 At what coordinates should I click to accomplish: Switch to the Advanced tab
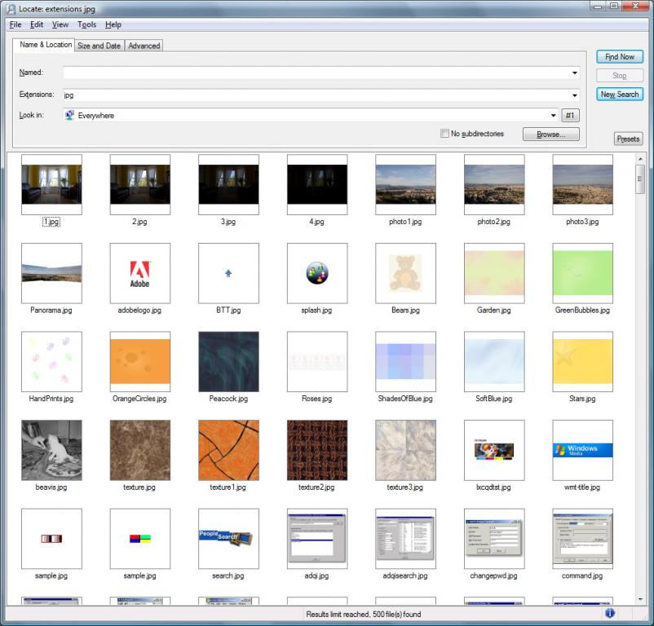[144, 46]
